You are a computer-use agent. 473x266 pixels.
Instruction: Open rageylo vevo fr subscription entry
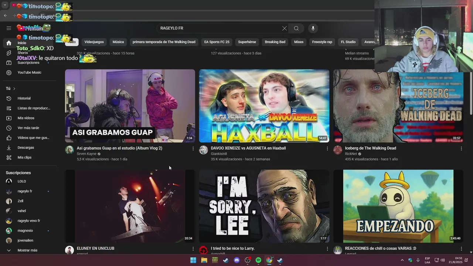pos(28,221)
